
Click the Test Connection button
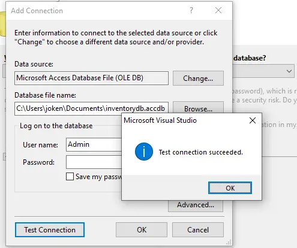[50, 230]
